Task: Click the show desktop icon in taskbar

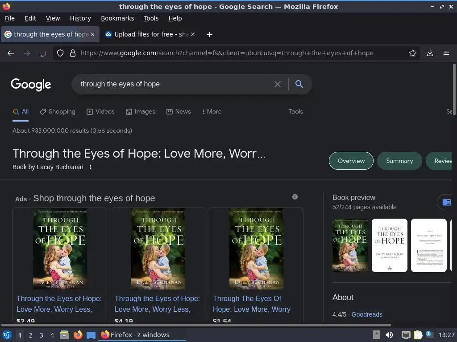Action: (x=91, y=335)
